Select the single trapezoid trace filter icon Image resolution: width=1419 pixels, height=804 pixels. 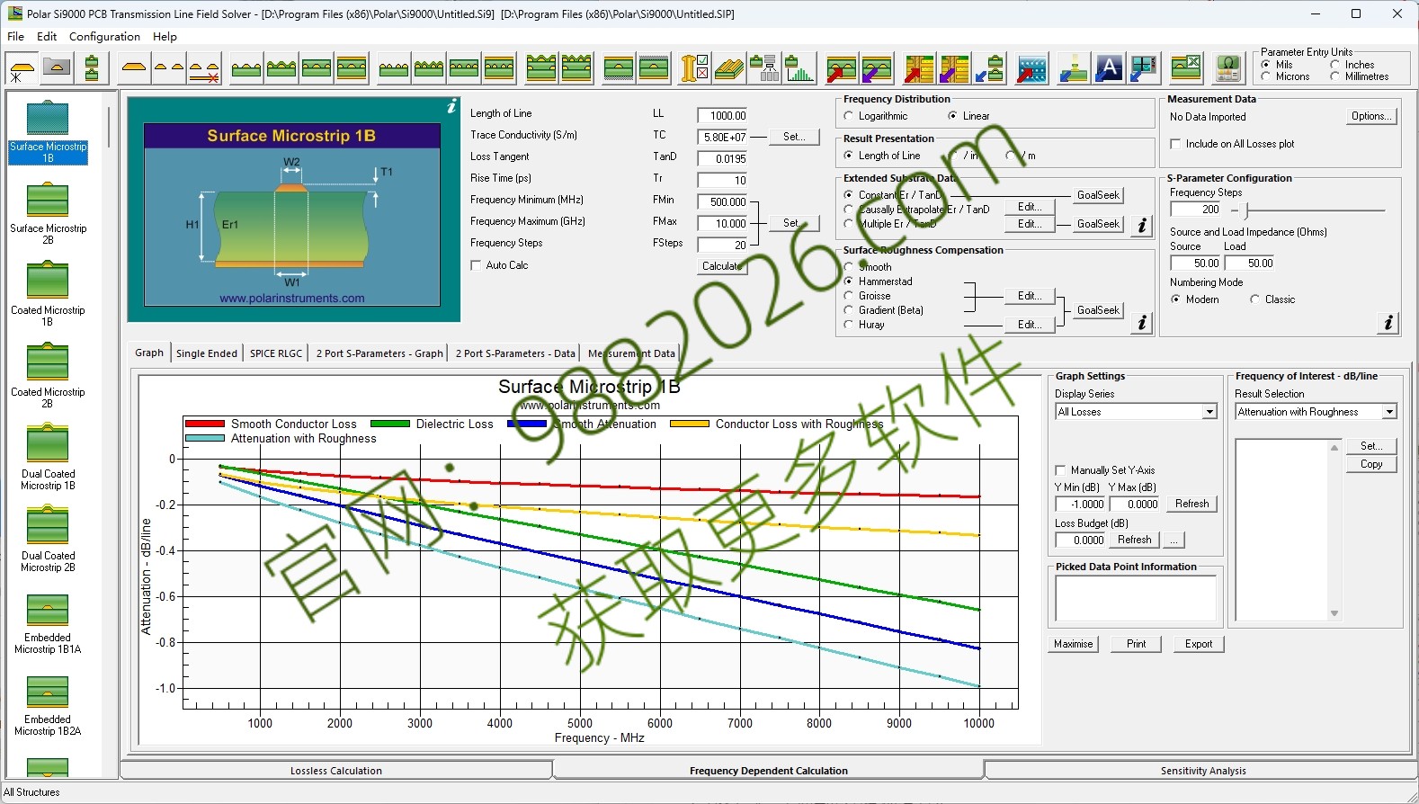(134, 69)
